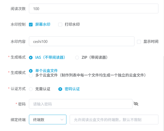Focus the 水印内容 text field
This screenshot has width=164, height=131.
point(81,41)
